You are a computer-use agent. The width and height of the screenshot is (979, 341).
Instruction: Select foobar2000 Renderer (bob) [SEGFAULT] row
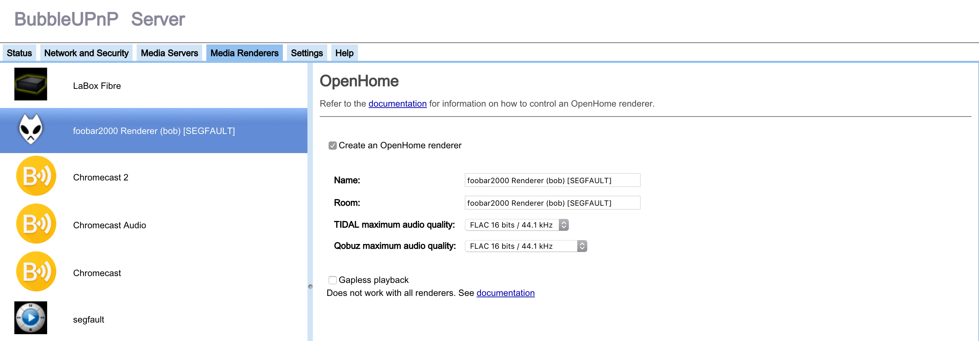pyautogui.click(x=153, y=131)
